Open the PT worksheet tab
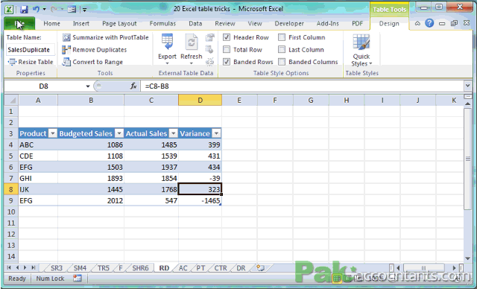 coord(200,268)
